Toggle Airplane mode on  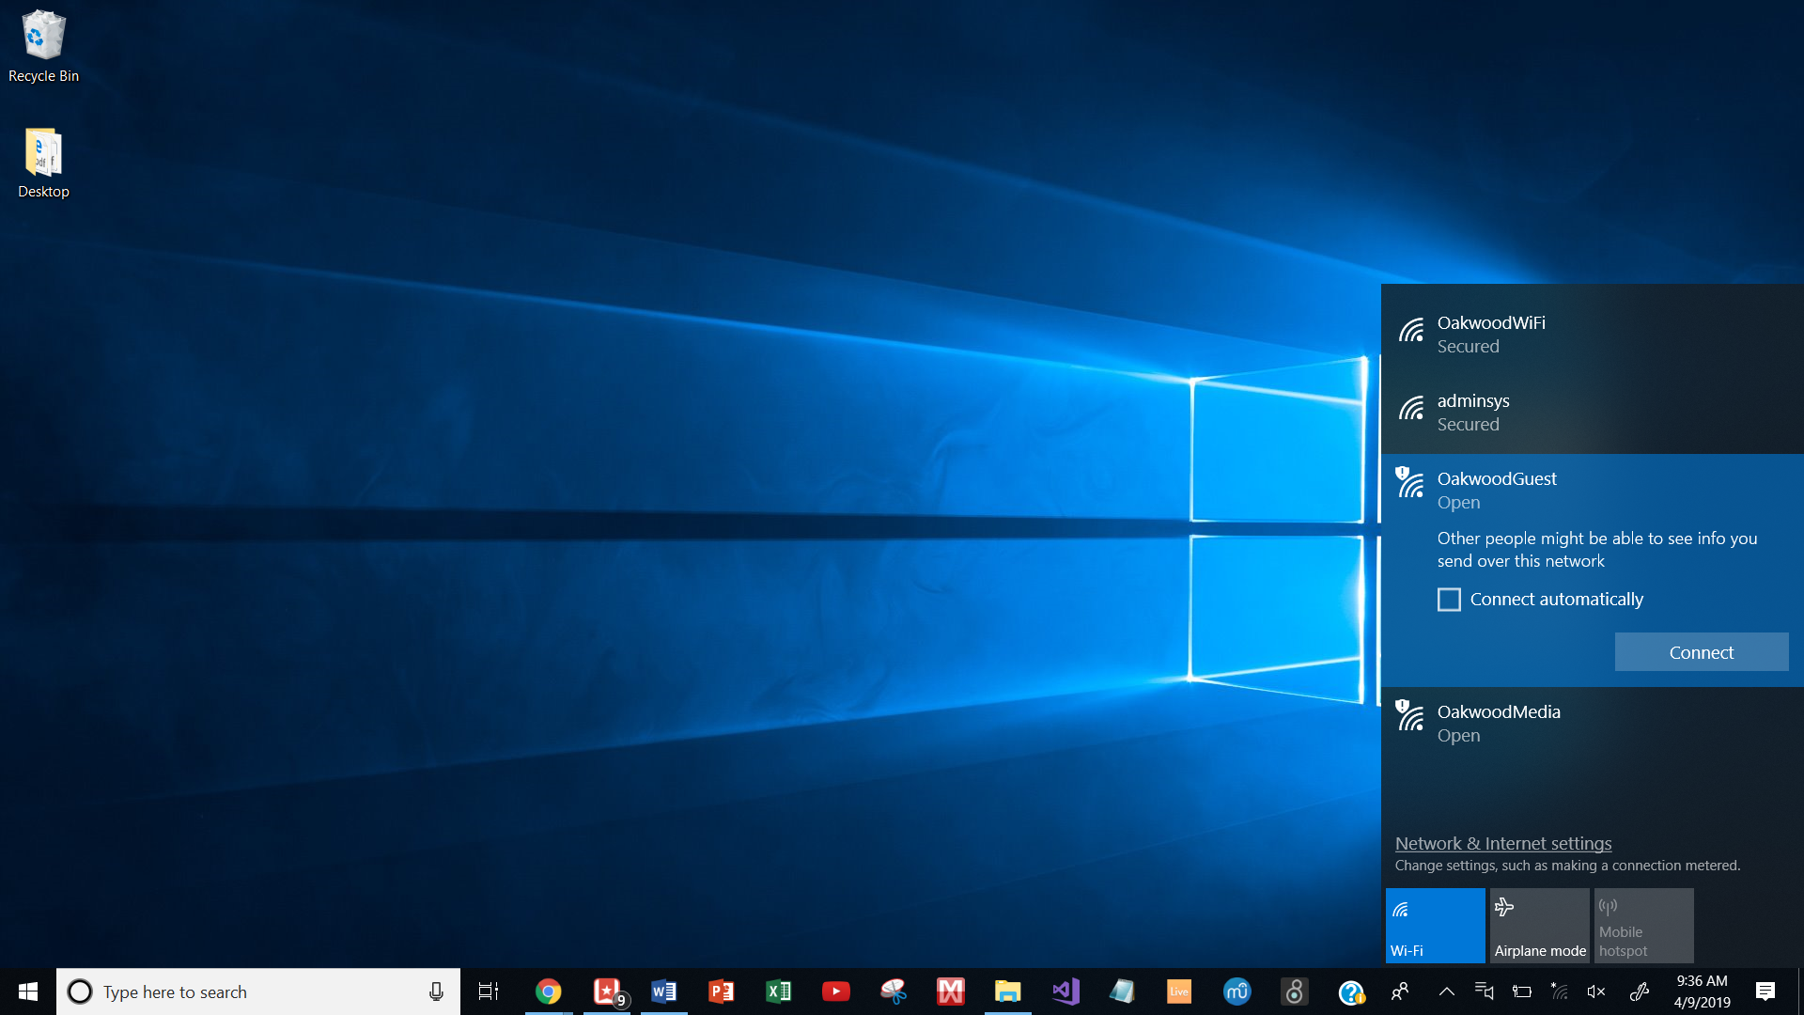coord(1539,925)
